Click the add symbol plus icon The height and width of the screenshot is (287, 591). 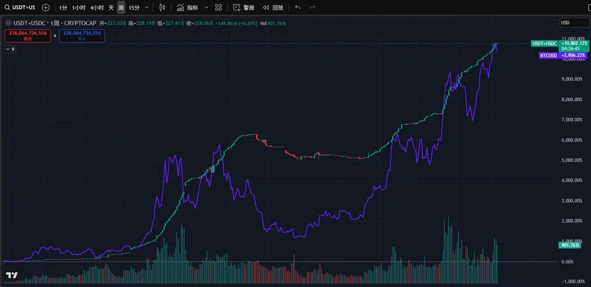pyautogui.click(x=46, y=7)
